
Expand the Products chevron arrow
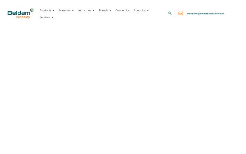54,10
